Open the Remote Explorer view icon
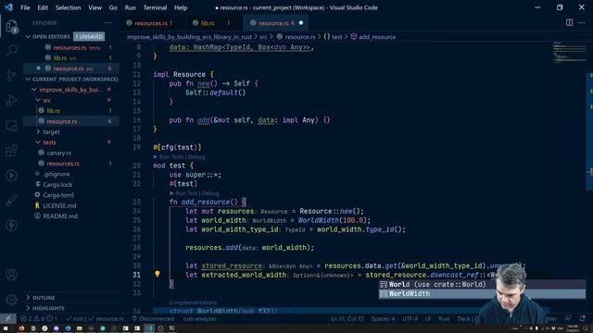 point(12,126)
